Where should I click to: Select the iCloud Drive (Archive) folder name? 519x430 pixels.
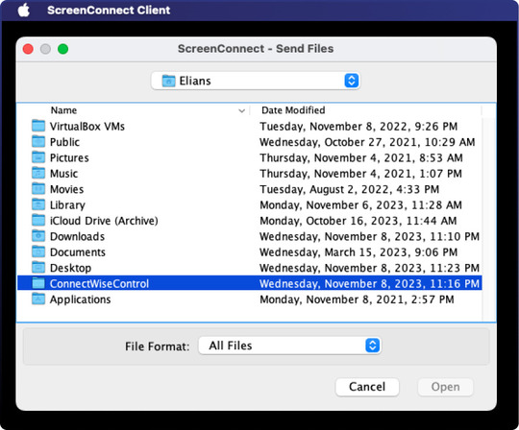click(x=104, y=221)
